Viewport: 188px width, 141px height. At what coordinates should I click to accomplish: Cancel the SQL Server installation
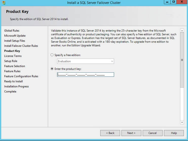click(x=153, y=133)
